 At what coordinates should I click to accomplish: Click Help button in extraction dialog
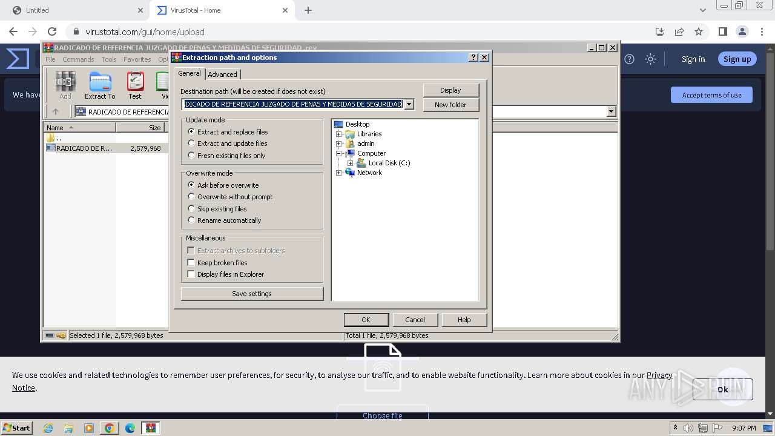tap(464, 320)
